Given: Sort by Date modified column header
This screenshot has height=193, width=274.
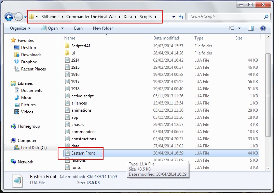Looking at the screenshot, I should pyautogui.click(x=166, y=38).
